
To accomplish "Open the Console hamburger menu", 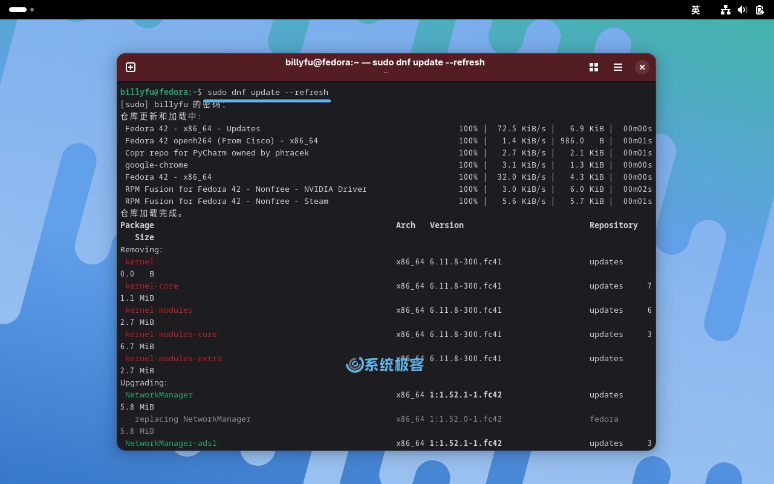I will click(x=618, y=67).
